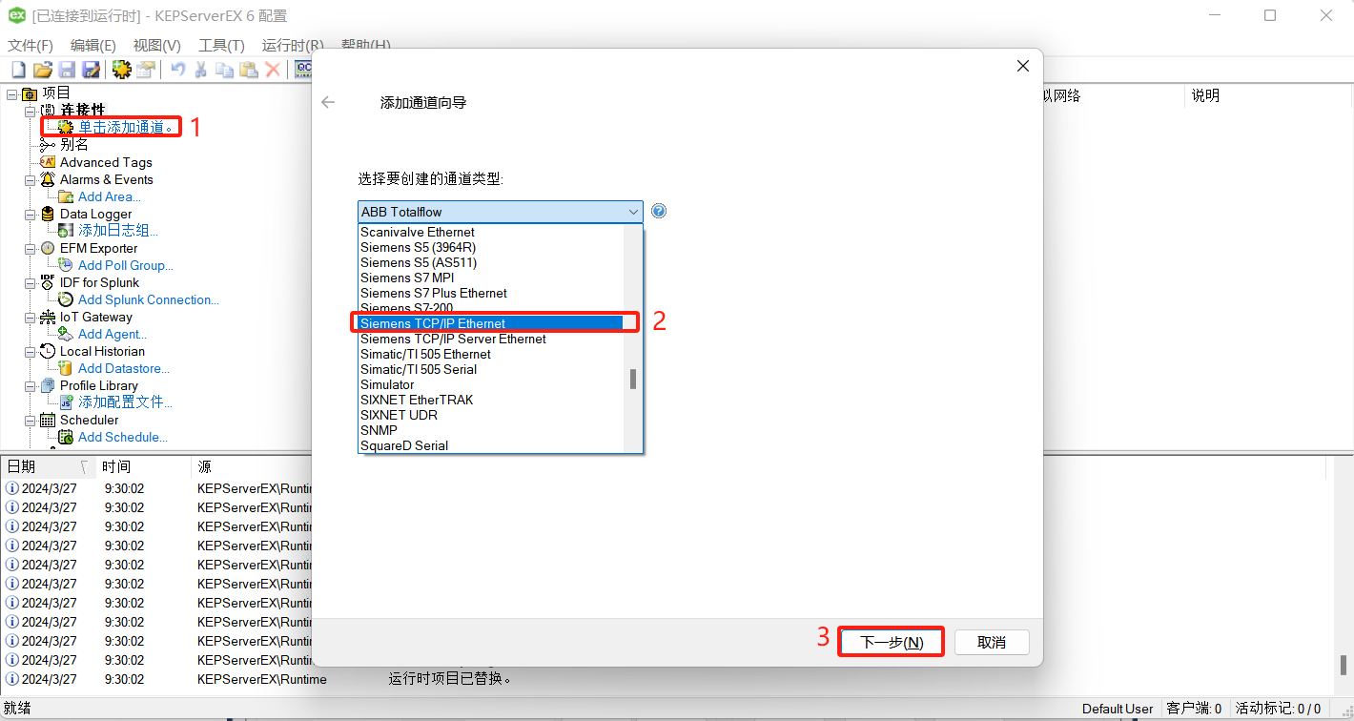Image resolution: width=1354 pixels, height=721 pixels.
Task: Click the New project toolbar icon
Action: [x=18, y=70]
